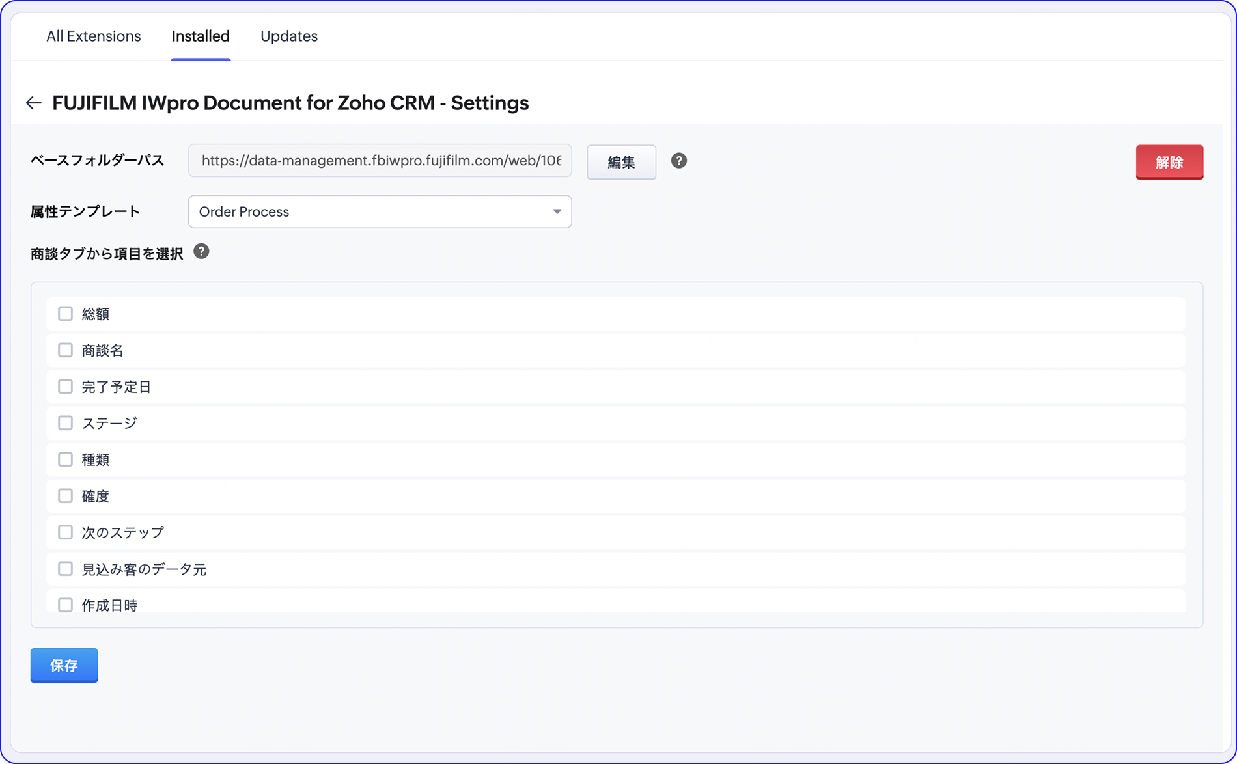Enable the 次のステップ checkbox
This screenshot has height=764, width=1237.
point(65,532)
